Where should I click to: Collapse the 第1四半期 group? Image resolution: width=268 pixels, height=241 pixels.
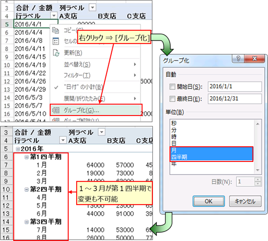pyautogui.click(x=27, y=157)
